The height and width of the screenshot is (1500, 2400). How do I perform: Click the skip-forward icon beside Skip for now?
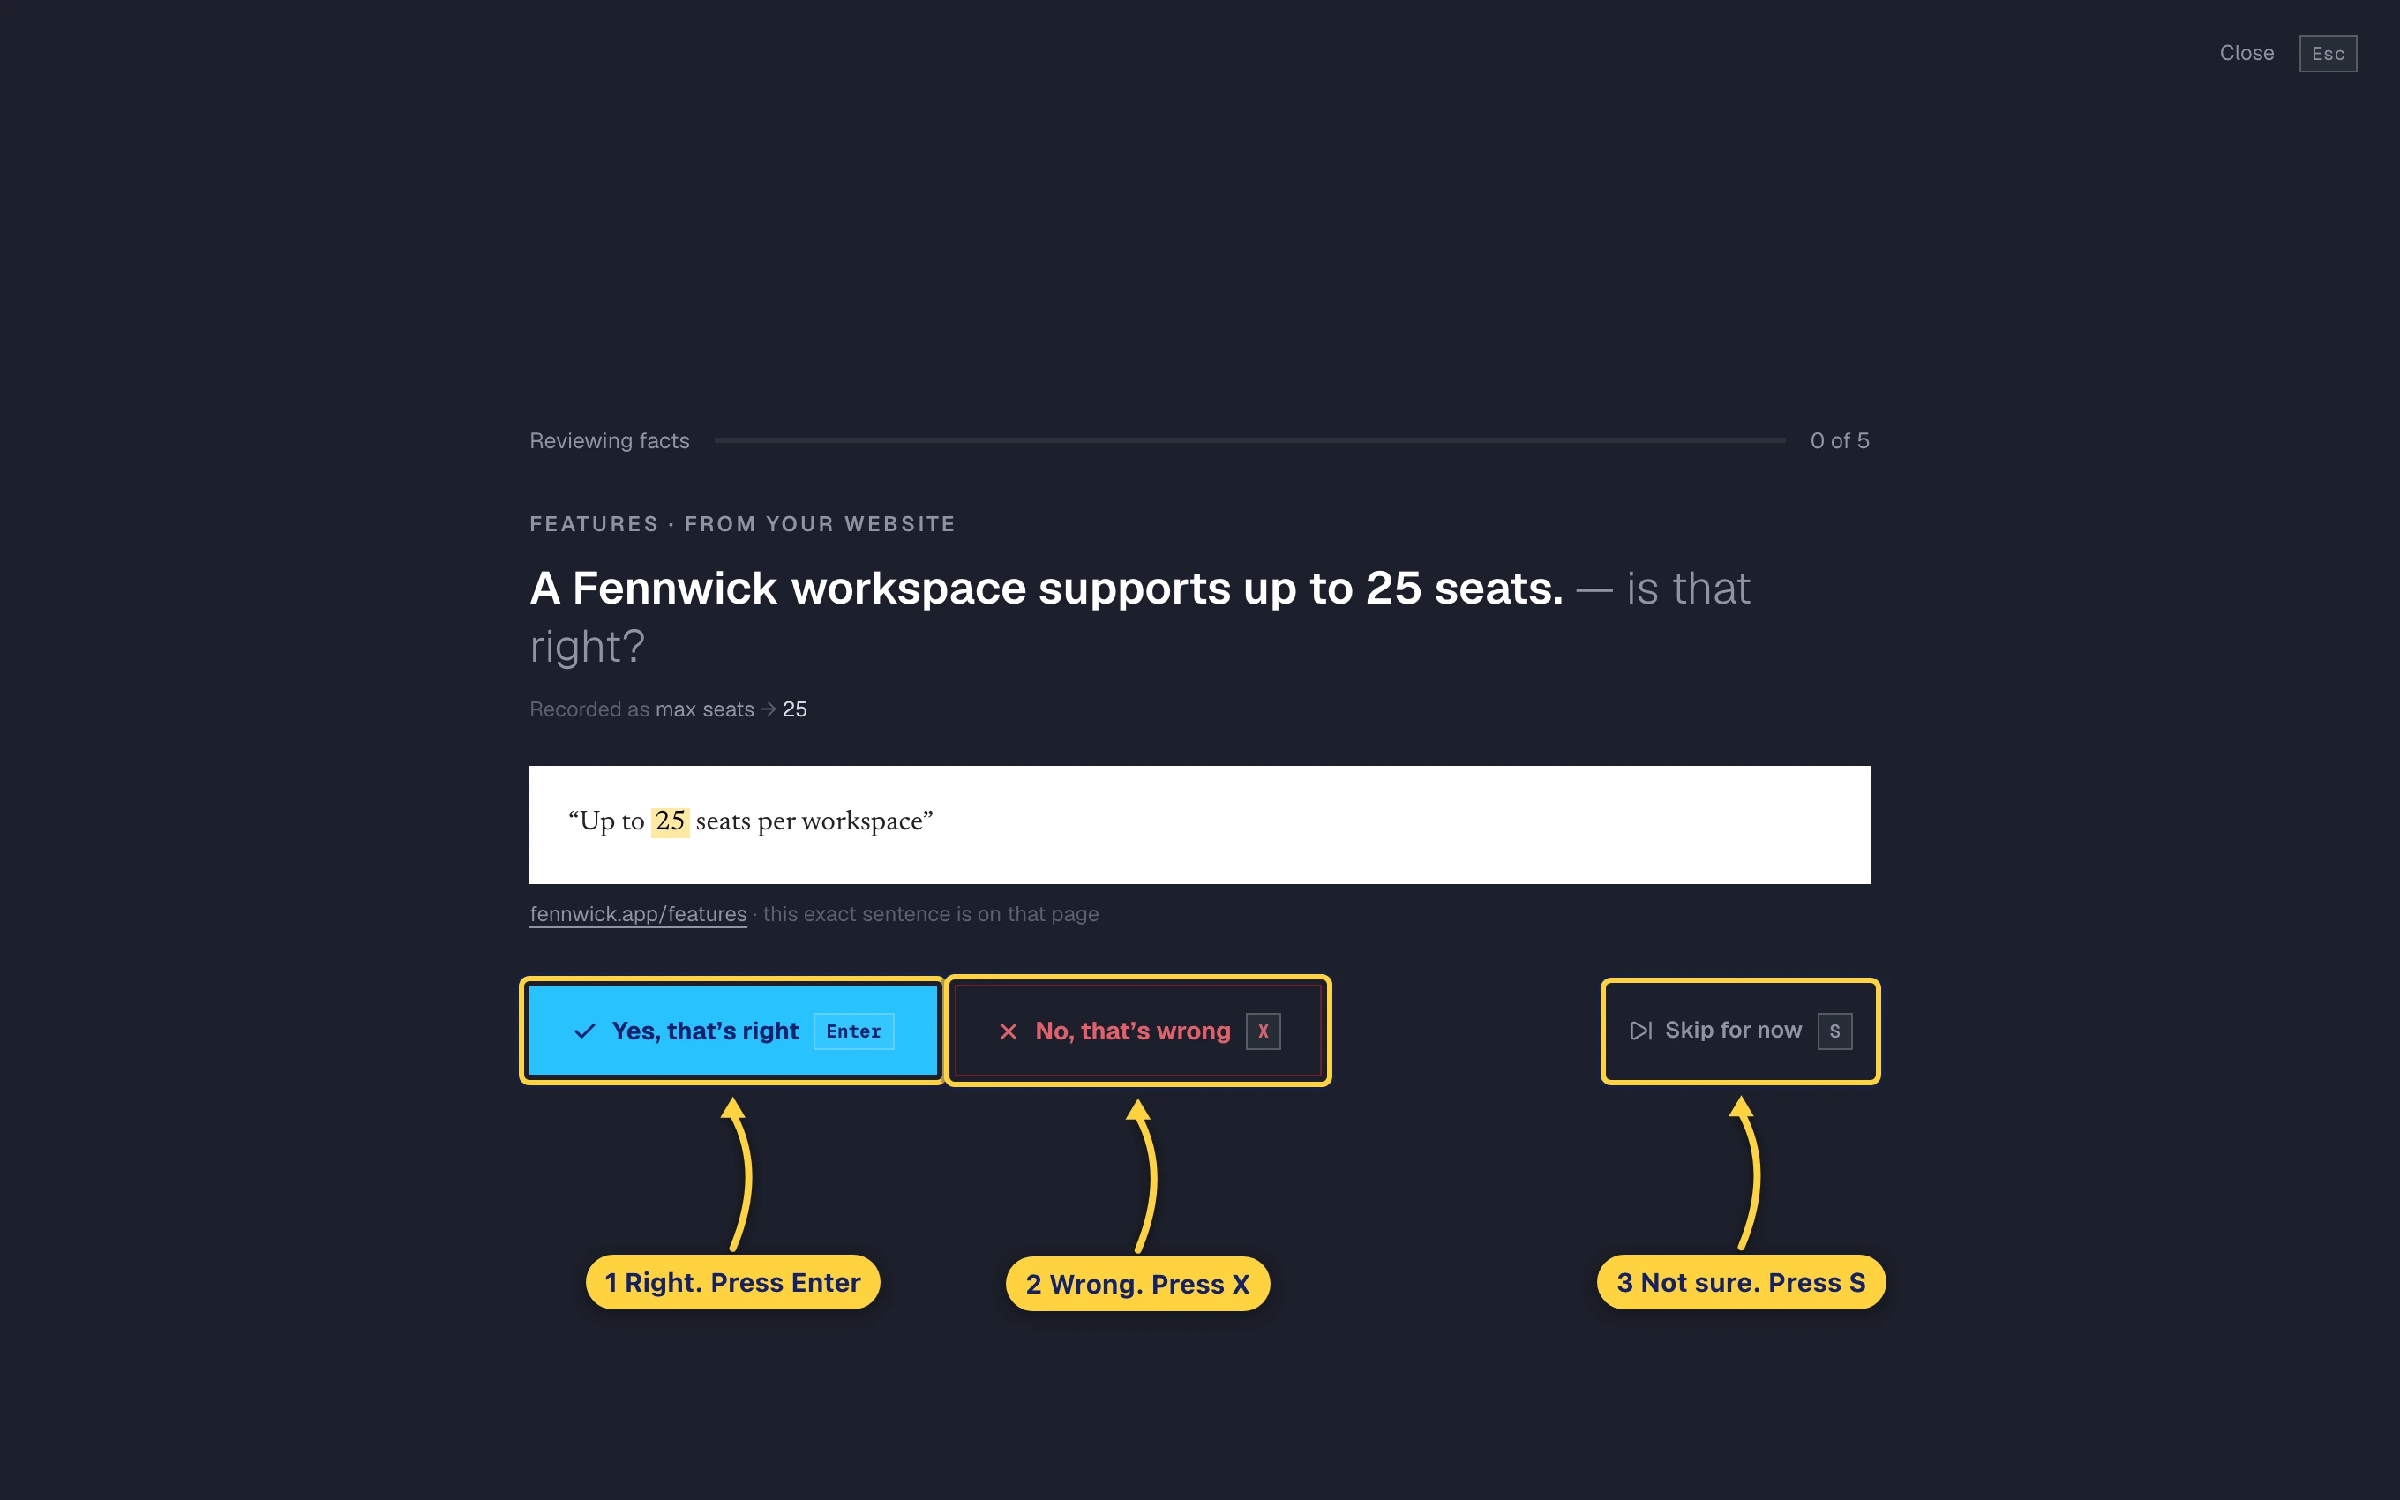(x=1640, y=1031)
